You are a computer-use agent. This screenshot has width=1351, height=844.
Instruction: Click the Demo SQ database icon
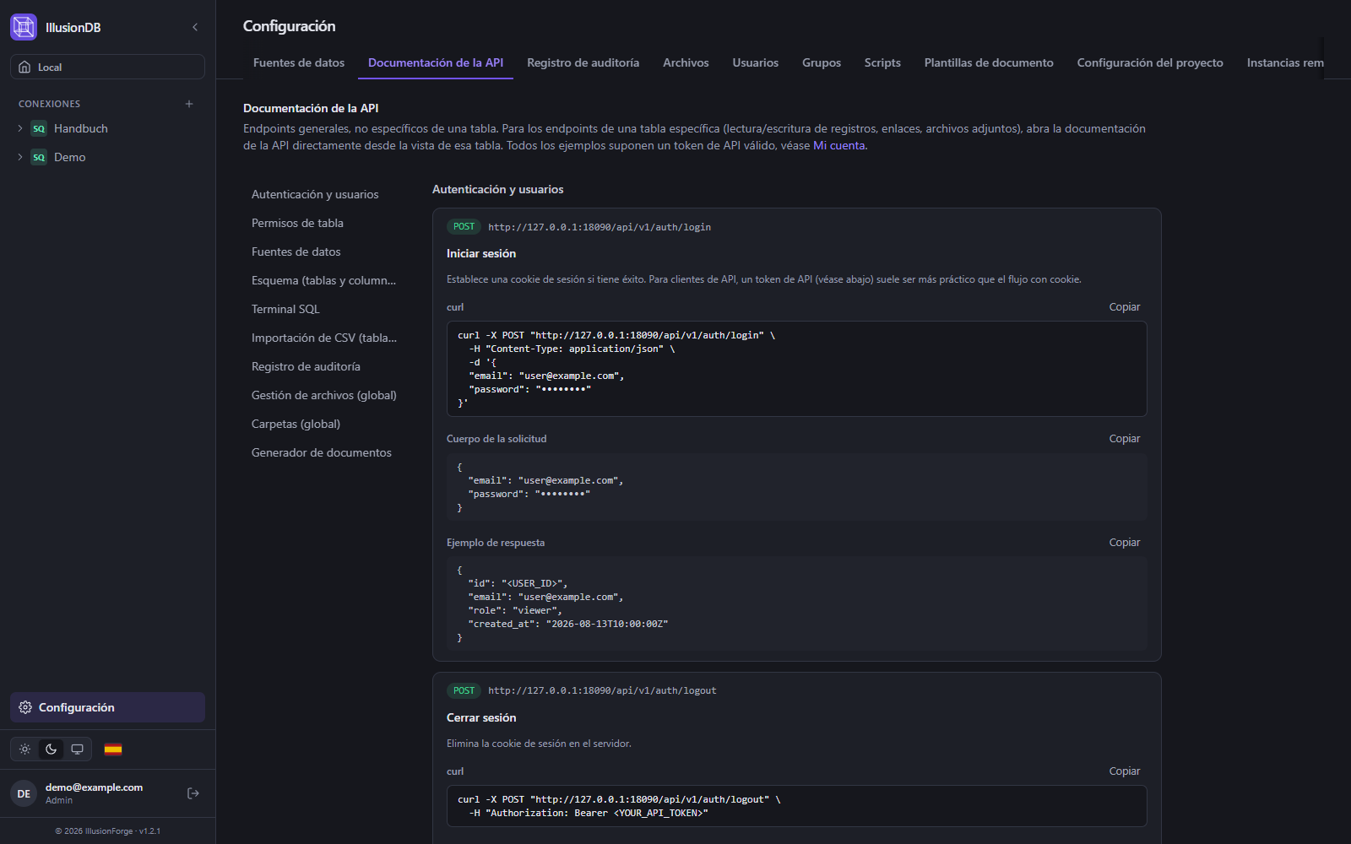[39, 157]
